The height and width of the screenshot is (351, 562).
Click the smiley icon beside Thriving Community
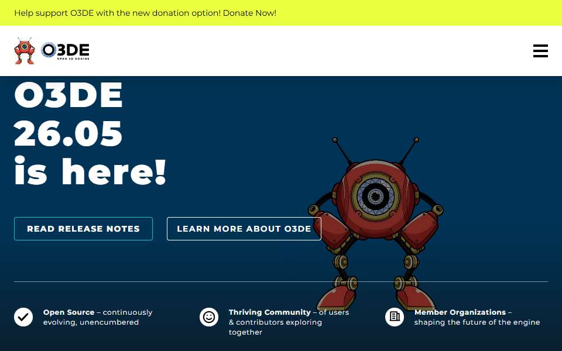pos(209,317)
